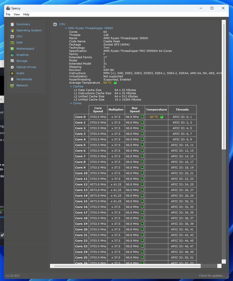
Task: Open the Graphics monitor icon
Action: click(12, 55)
